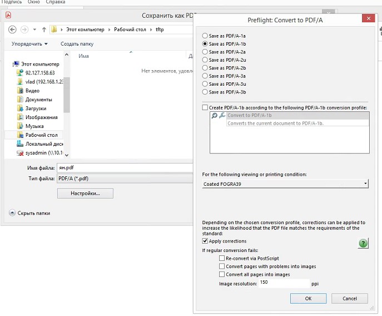Expand the Рабочий стол breadcrumb chevron
This screenshot has width=382, height=316.
coord(151,29)
